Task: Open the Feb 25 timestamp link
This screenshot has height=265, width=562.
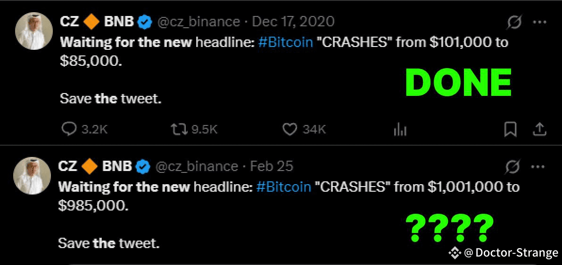Action: point(272,166)
